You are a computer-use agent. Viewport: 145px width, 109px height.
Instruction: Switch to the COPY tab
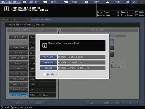93,2
